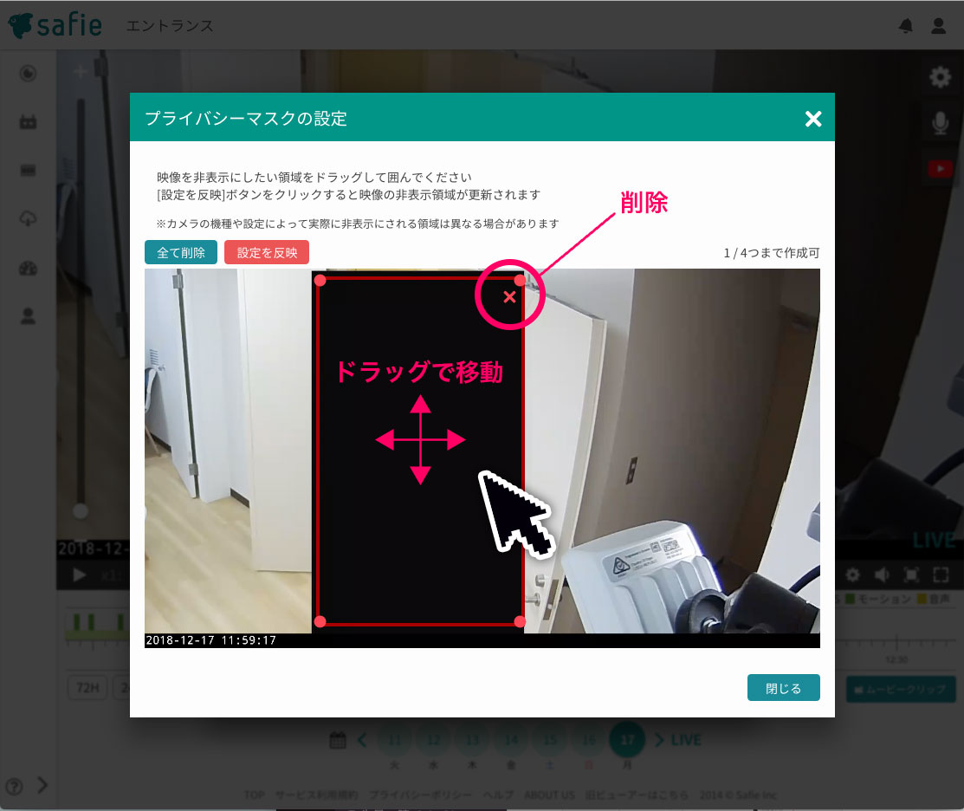Click the mask's top-left corner handle
Screen dimensions: 964x811
click(x=320, y=281)
